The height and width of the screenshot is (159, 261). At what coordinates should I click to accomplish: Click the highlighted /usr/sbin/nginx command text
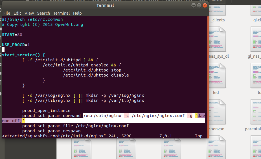click(103, 116)
